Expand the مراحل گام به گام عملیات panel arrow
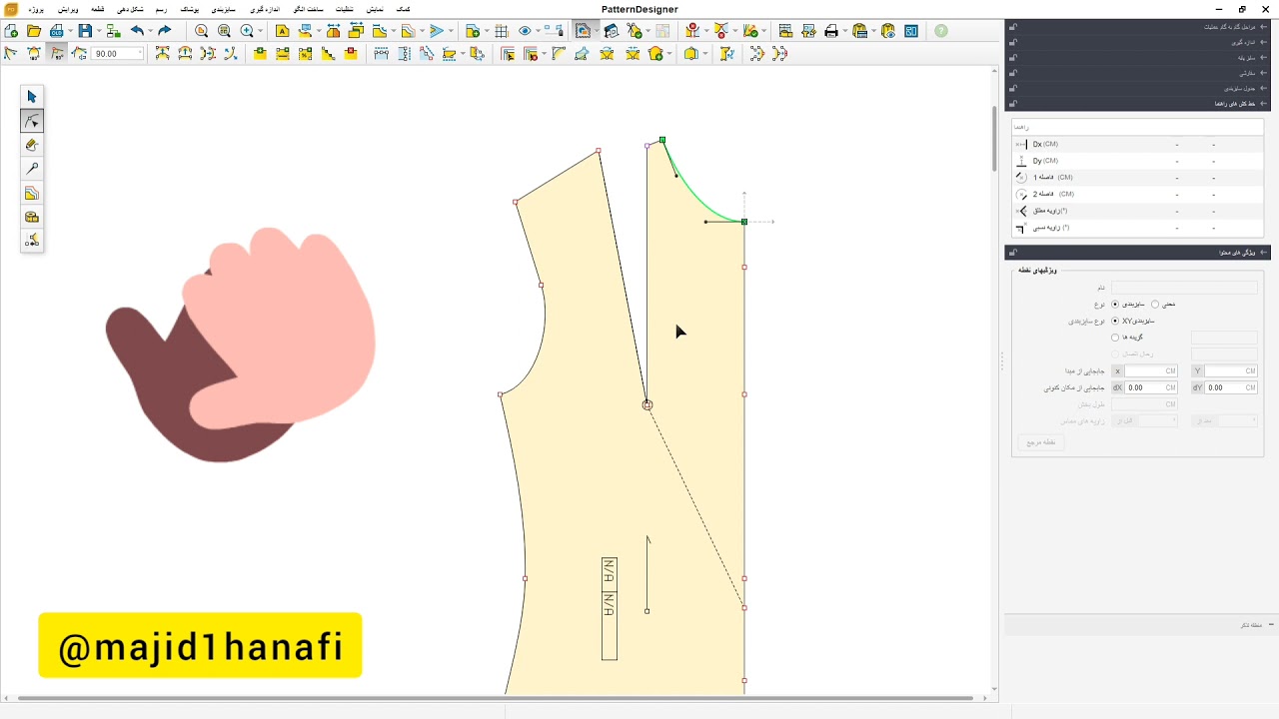 (1264, 27)
